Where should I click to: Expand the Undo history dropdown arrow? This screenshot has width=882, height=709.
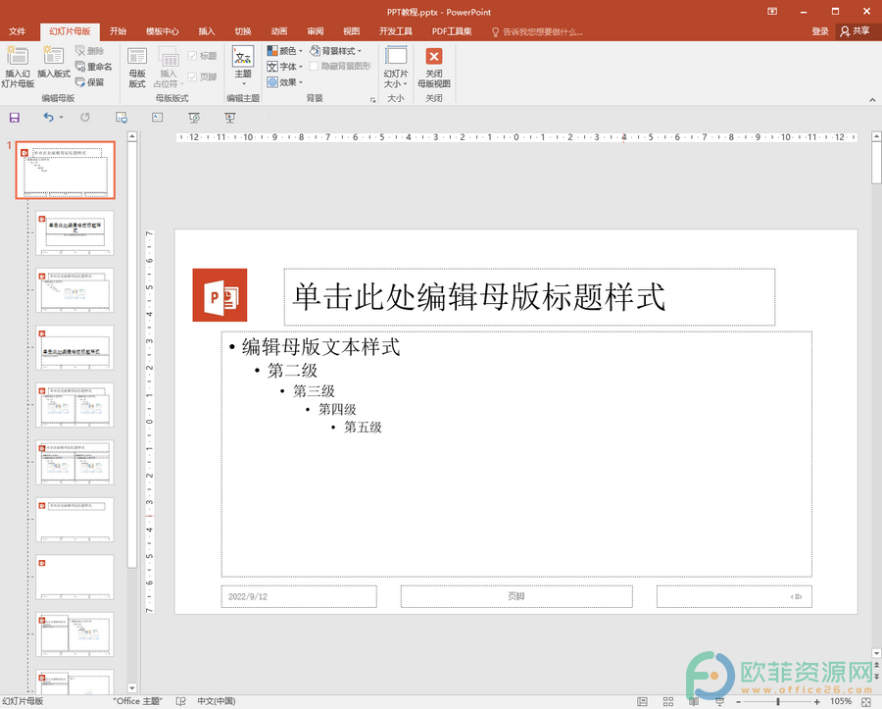tap(61, 117)
